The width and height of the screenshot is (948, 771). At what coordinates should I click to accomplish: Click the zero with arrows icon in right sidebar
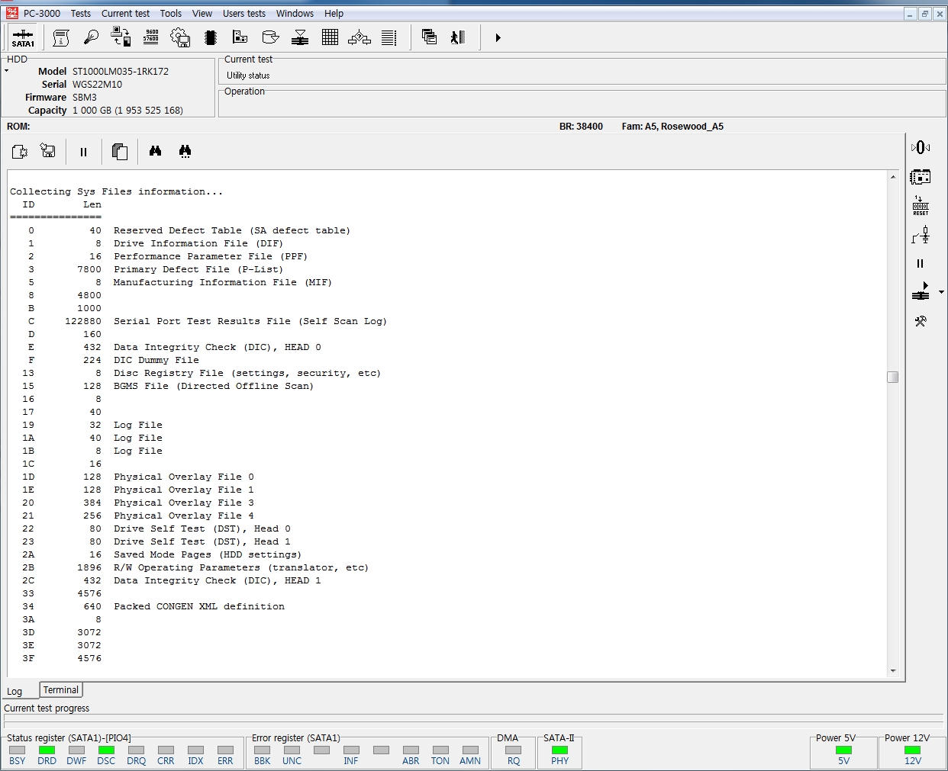(x=921, y=147)
